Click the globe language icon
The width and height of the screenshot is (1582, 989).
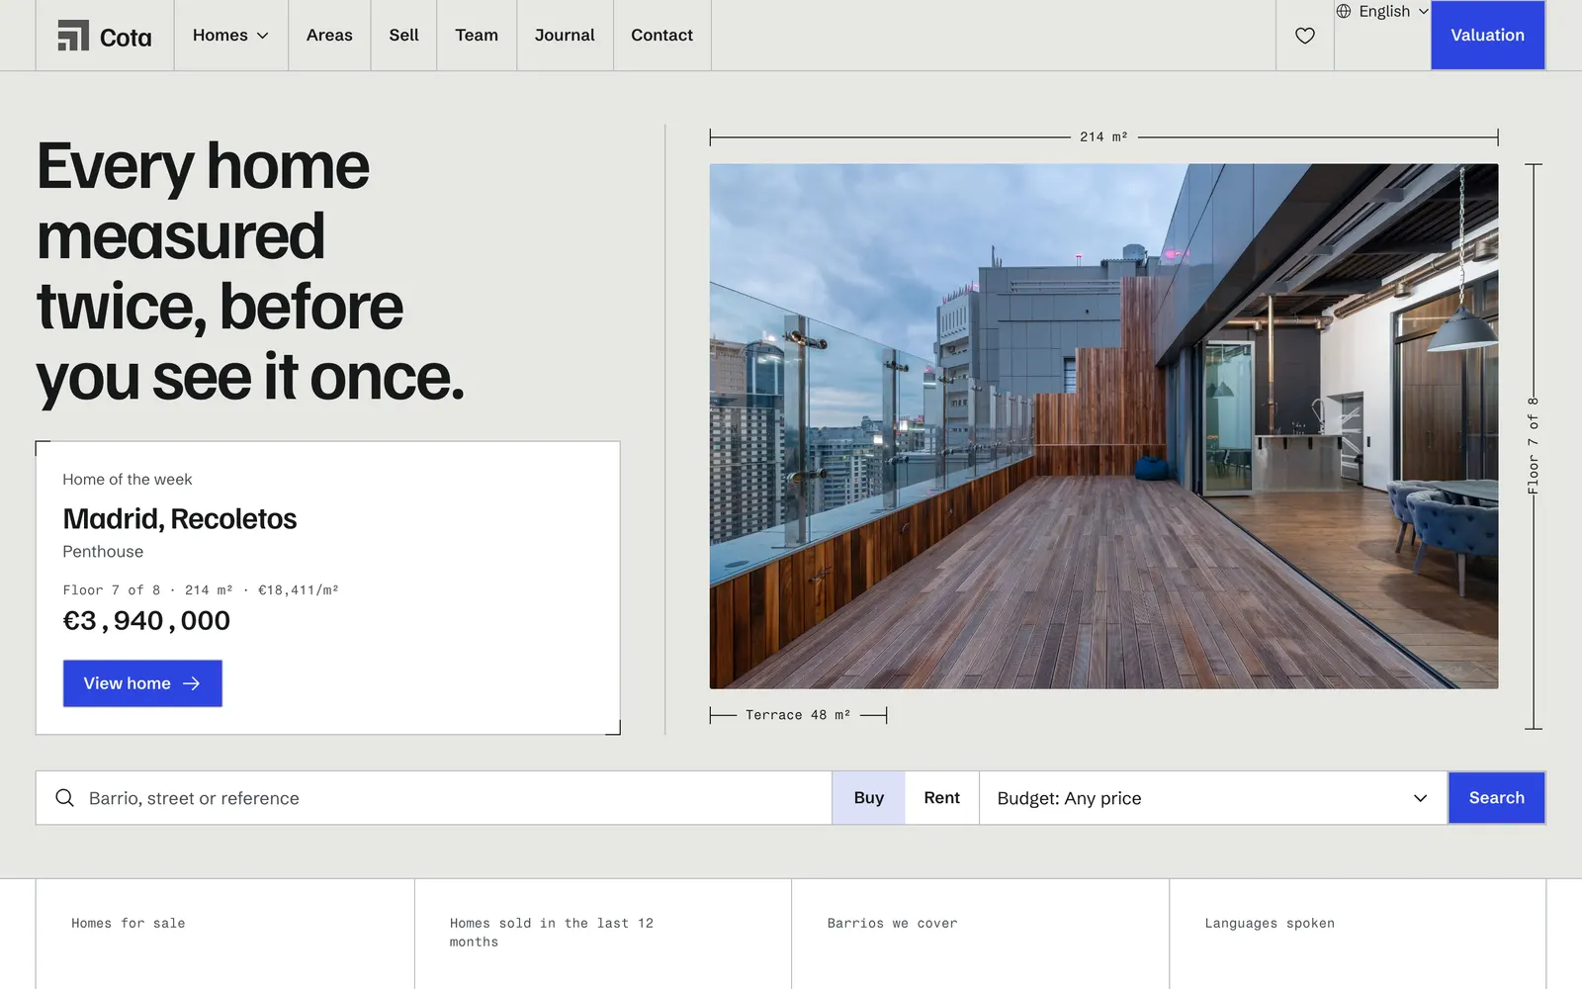tap(1344, 11)
